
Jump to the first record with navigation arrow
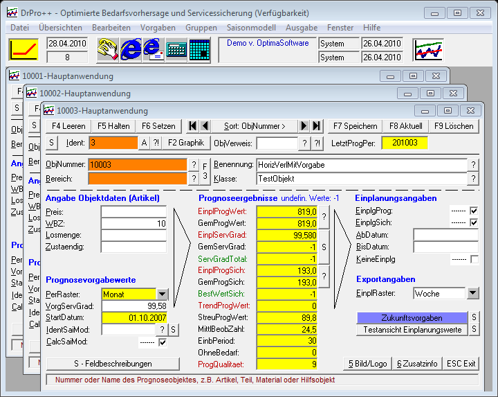pos(192,126)
